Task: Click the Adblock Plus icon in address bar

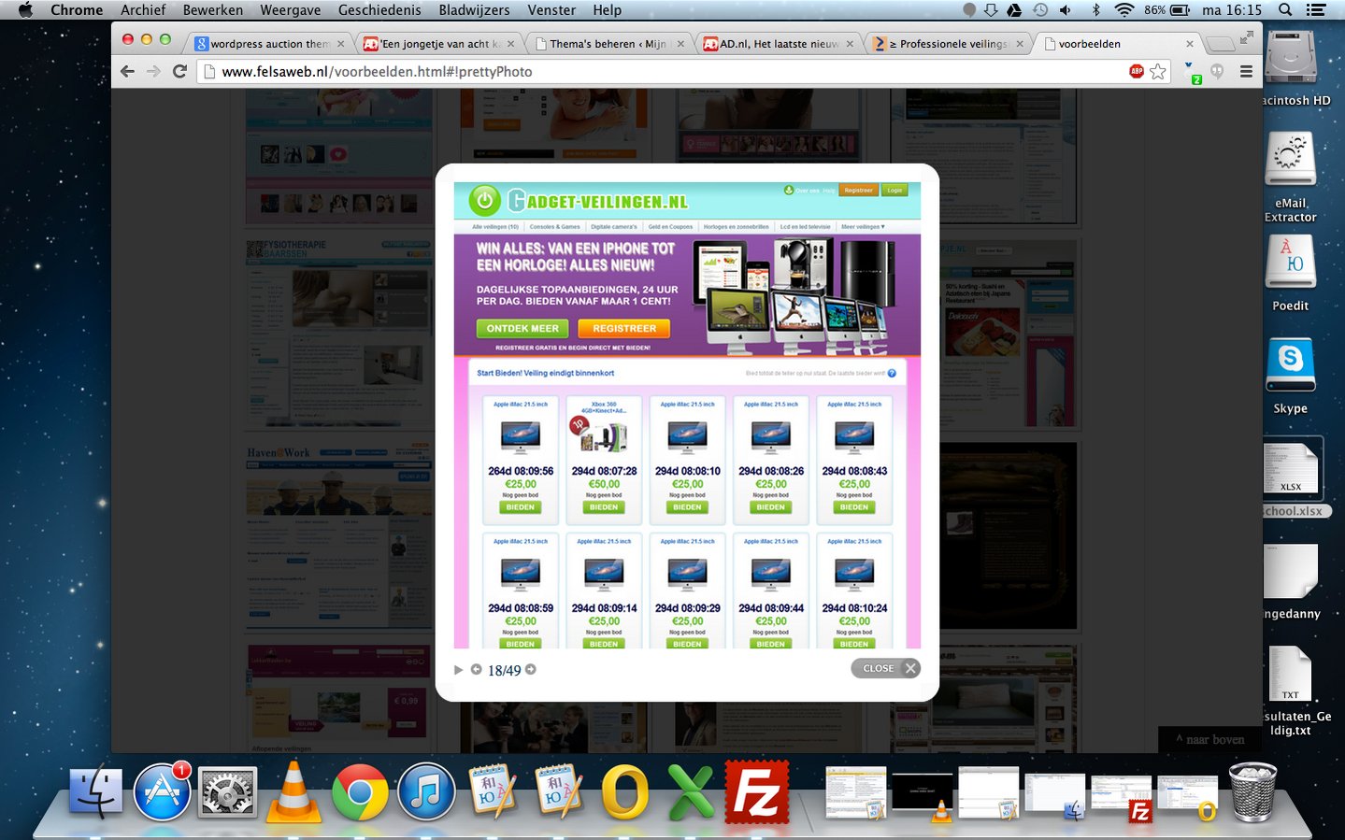Action: pos(1137,71)
